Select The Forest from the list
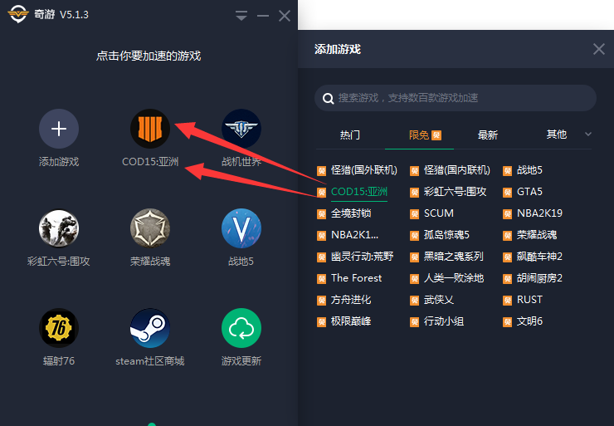The image size is (614, 426). click(x=356, y=278)
